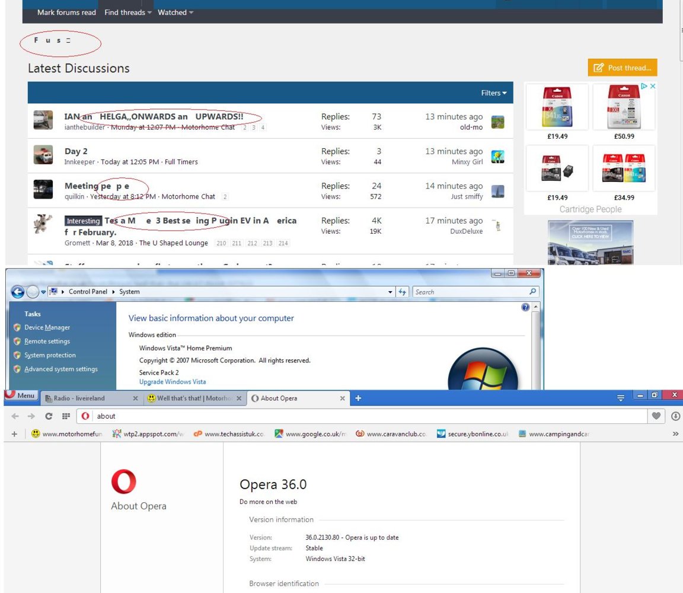Screen dimensions: 683x593
Task: Click the AdChoices triangle icon on the ad
Action: coord(644,86)
